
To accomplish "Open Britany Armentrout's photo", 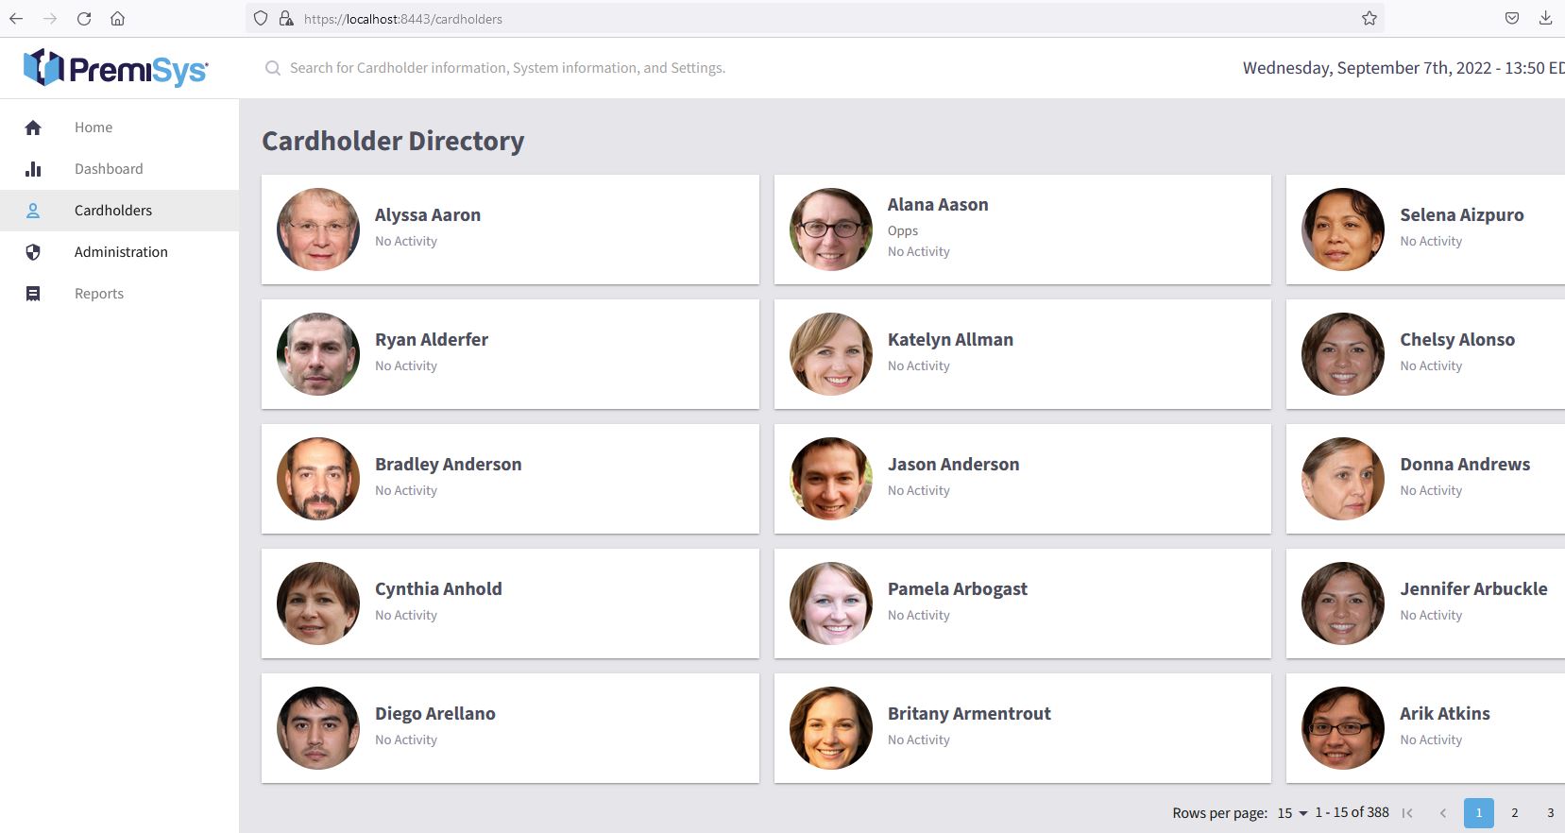I will click(x=831, y=728).
